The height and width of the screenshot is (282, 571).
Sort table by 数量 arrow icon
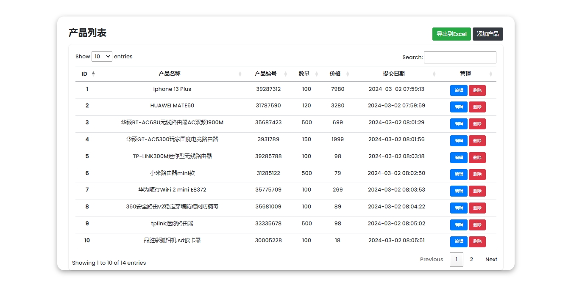click(318, 74)
